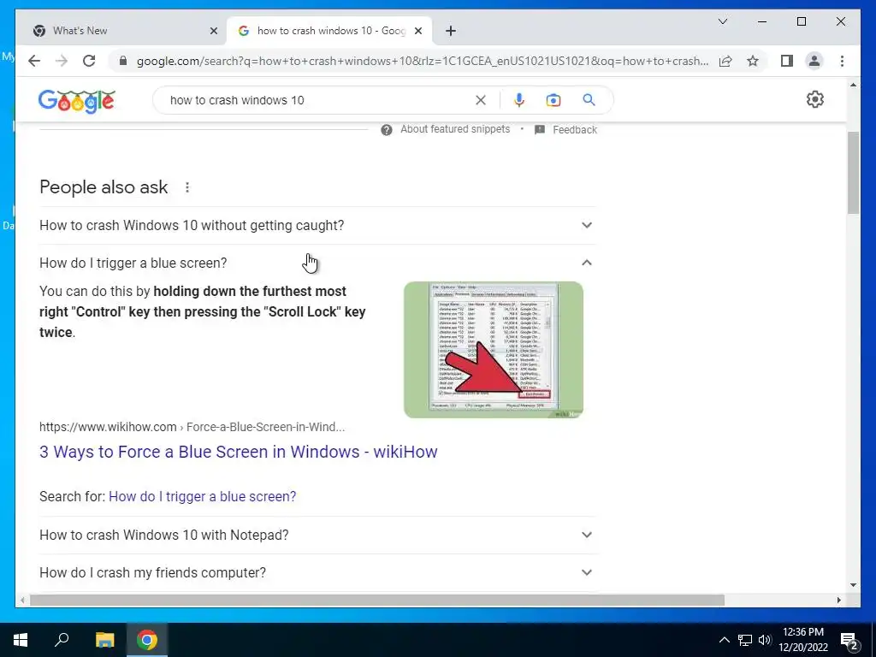Click the forward navigation arrow

tap(62, 61)
